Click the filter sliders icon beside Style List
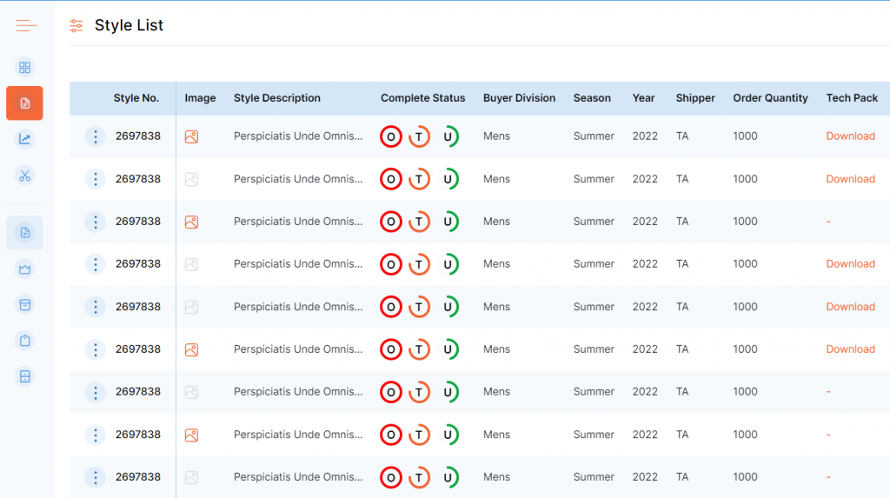The width and height of the screenshot is (890, 498). 77,26
